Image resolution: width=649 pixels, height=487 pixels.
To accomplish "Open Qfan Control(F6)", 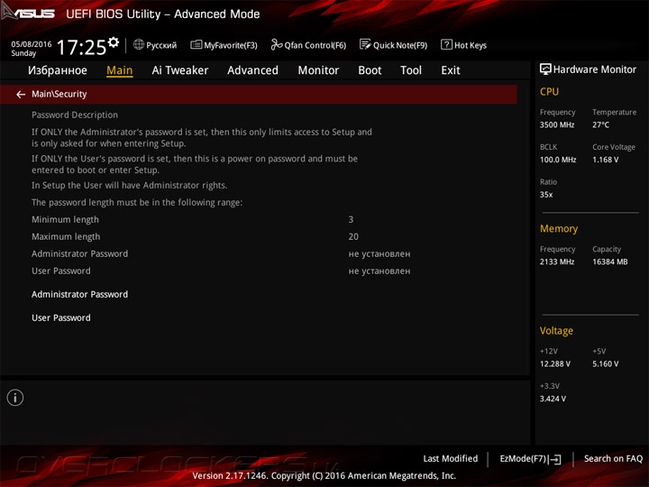I will click(308, 45).
